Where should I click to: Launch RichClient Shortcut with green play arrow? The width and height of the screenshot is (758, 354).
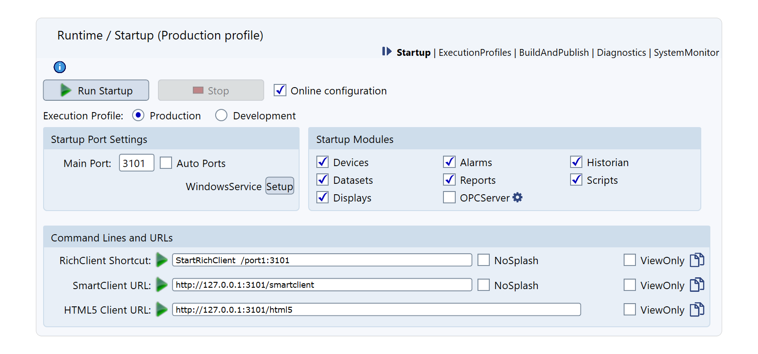point(162,260)
